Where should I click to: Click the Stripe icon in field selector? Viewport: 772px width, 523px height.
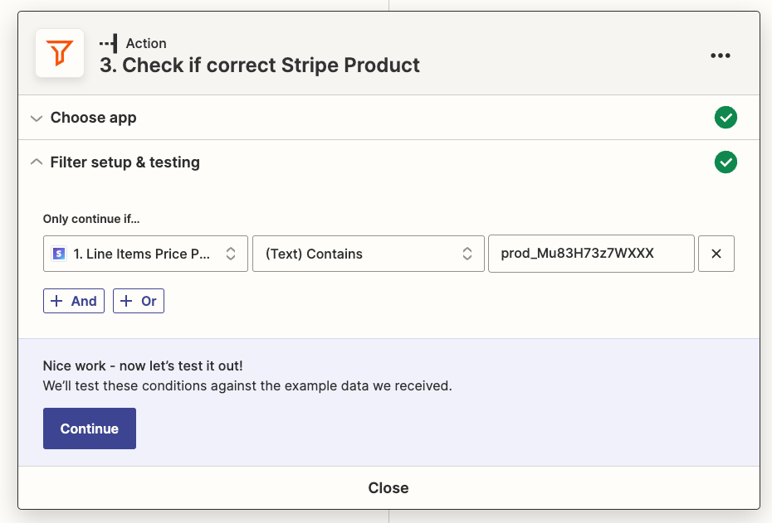coord(59,254)
